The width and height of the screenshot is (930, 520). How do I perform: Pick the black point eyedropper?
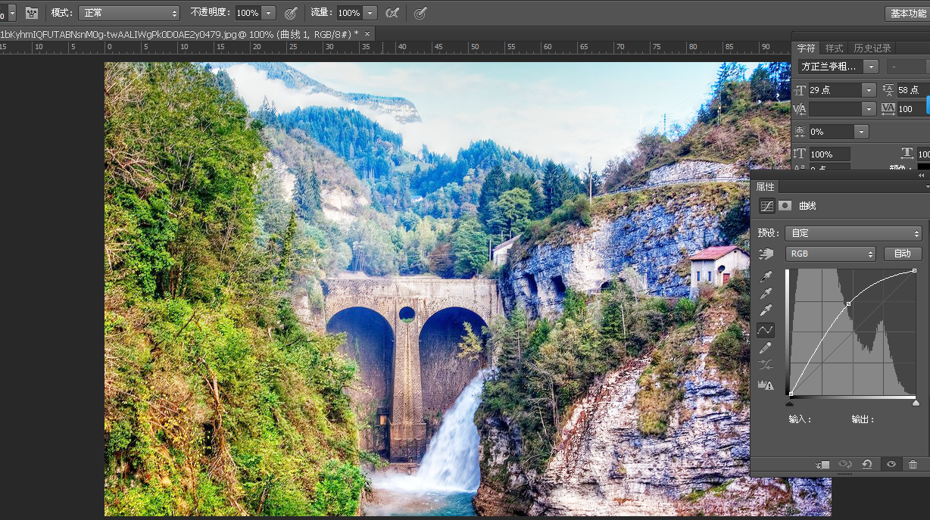click(x=766, y=276)
